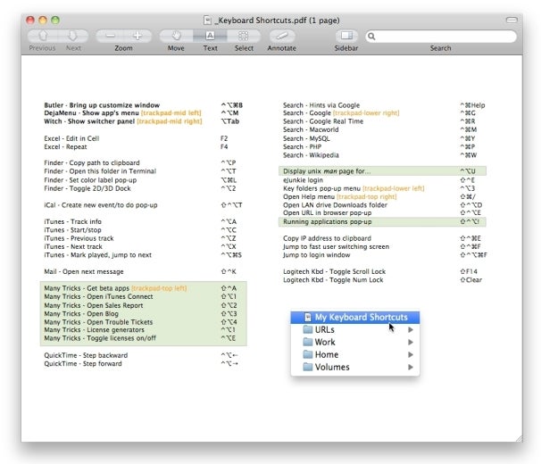This screenshot has height=464, width=541.
Task: Zoom out with the minus button
Action: pyautogui.click(x=110, y=36)
